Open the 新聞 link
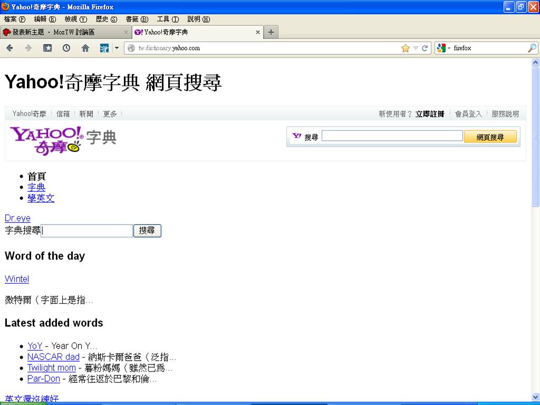This screenshot has height=405, width=540. click(x=86, y=114)
